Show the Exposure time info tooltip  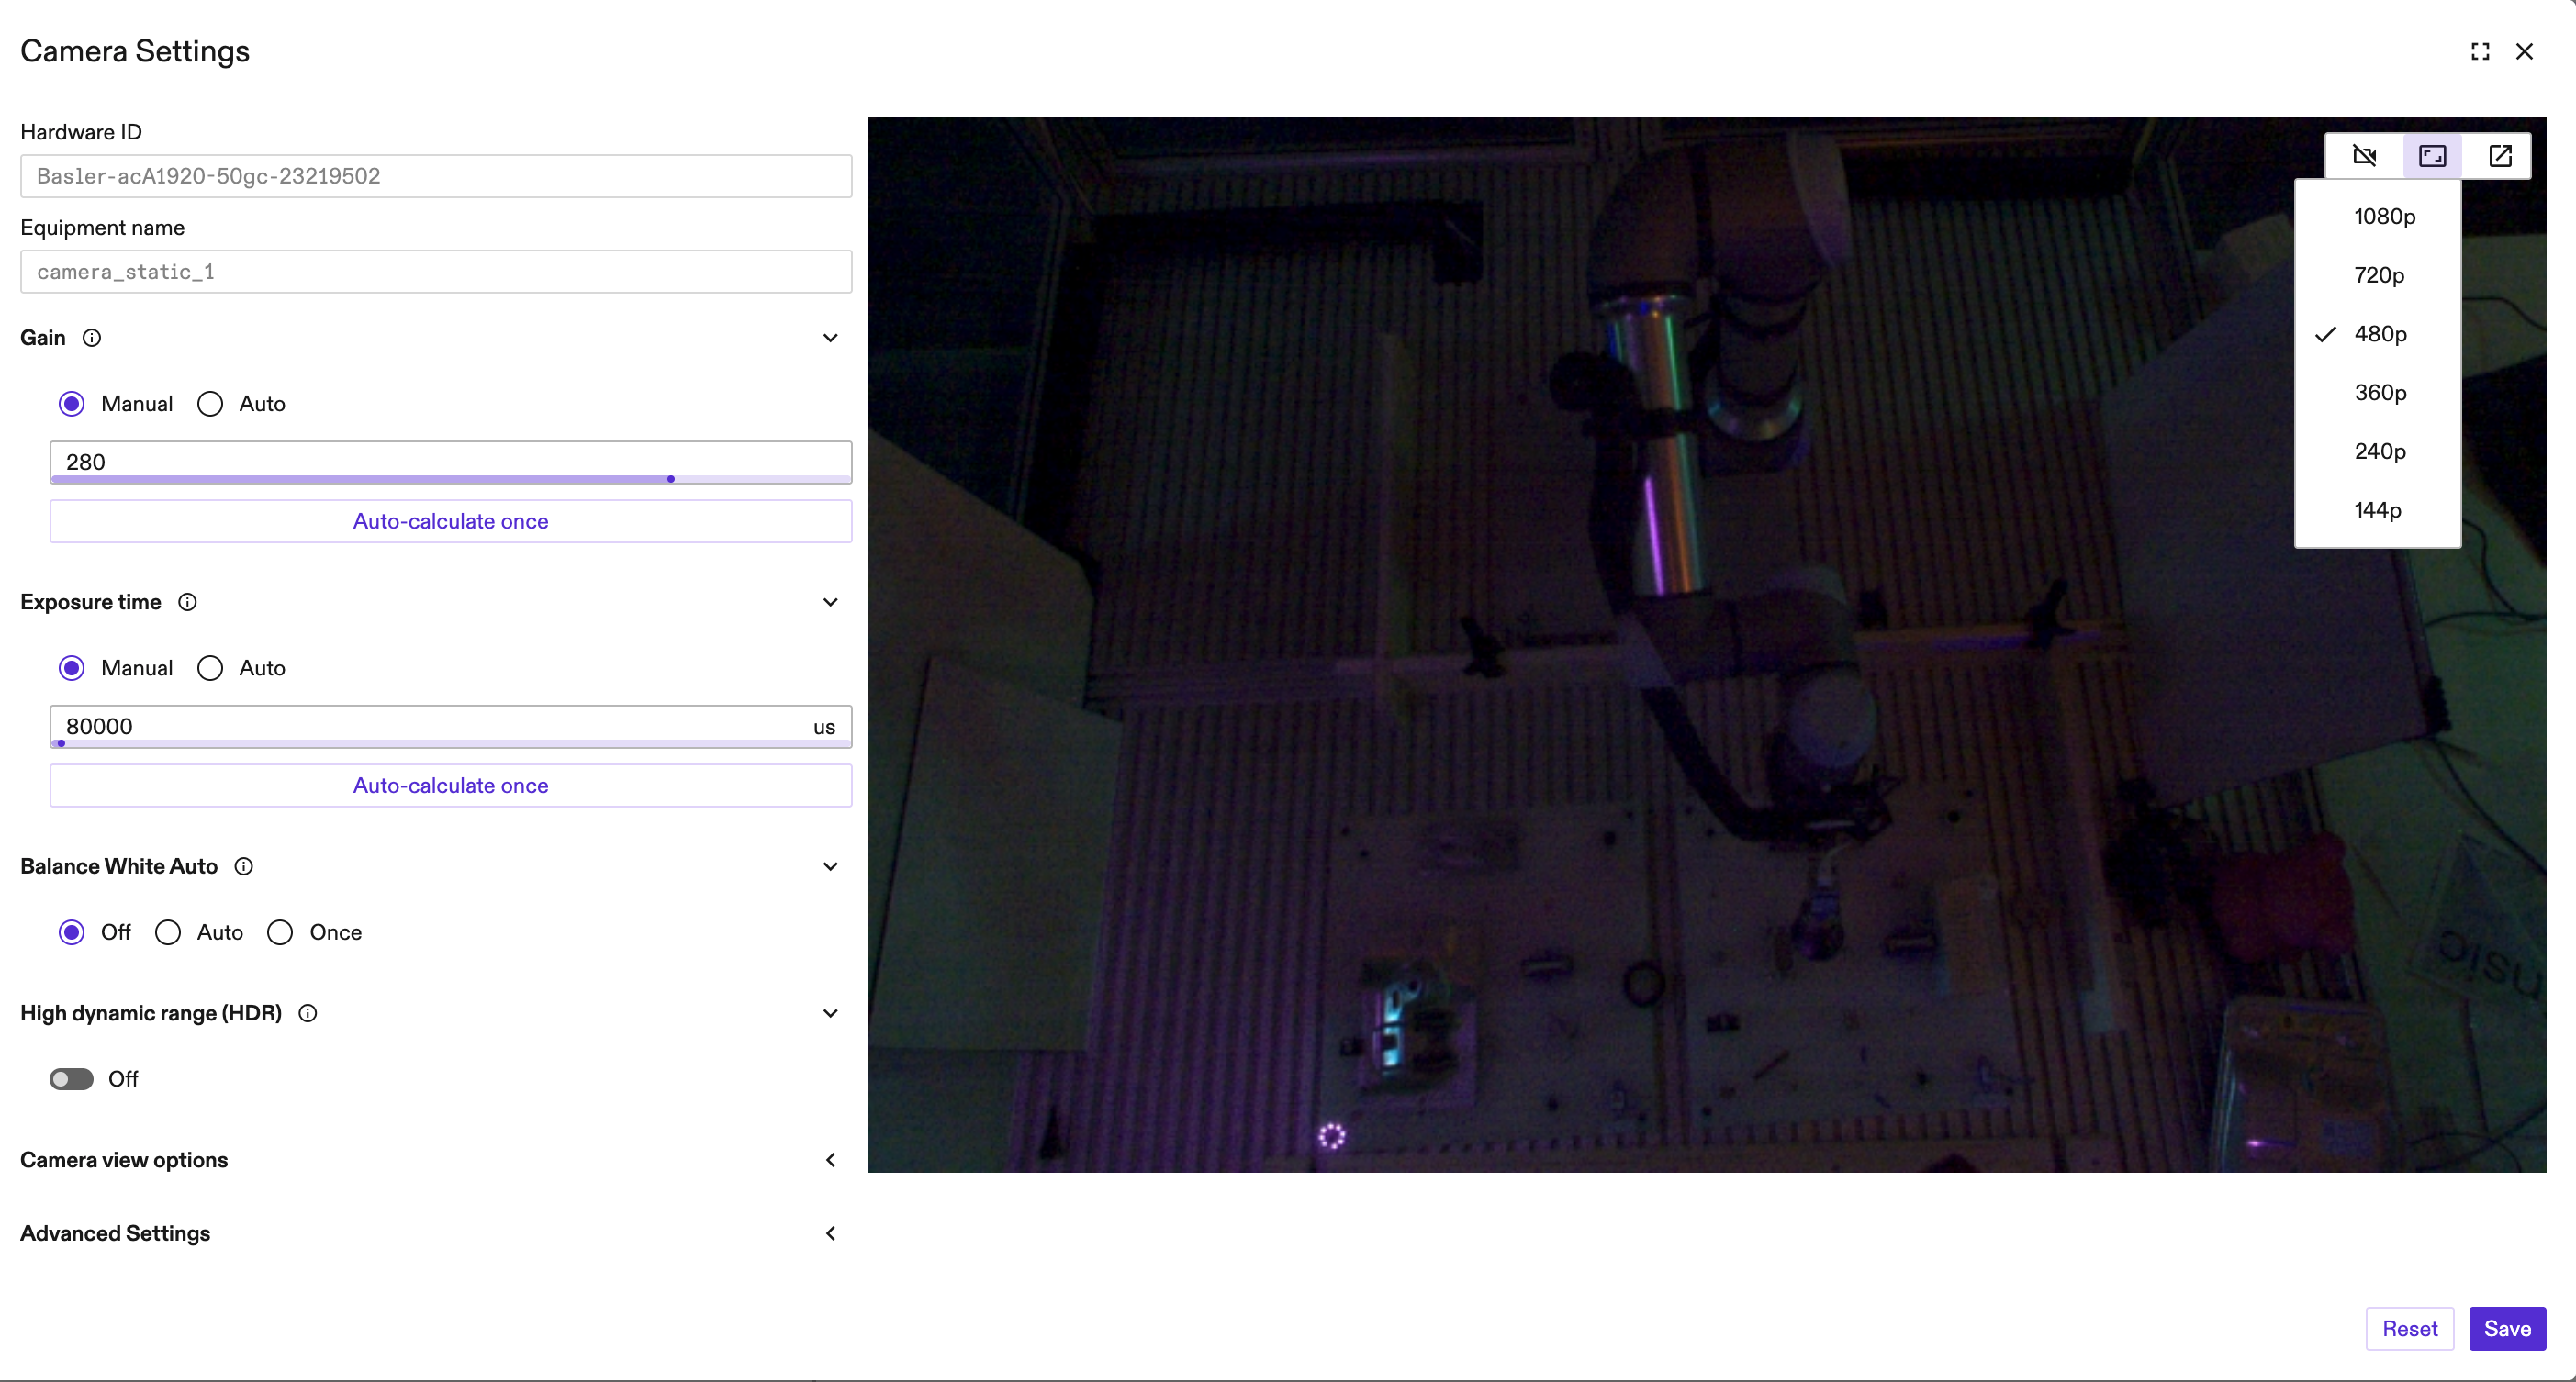tap(187, 602)
